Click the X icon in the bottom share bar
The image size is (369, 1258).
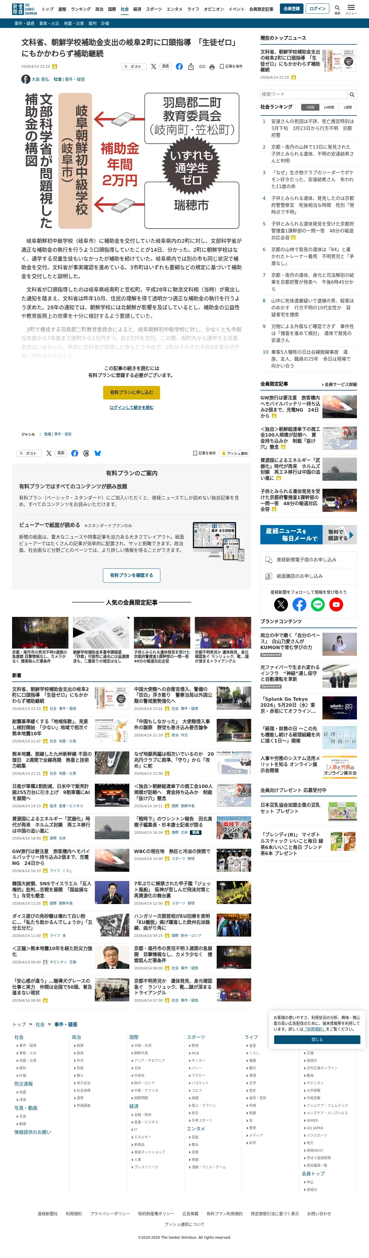[x=49, y=453]
